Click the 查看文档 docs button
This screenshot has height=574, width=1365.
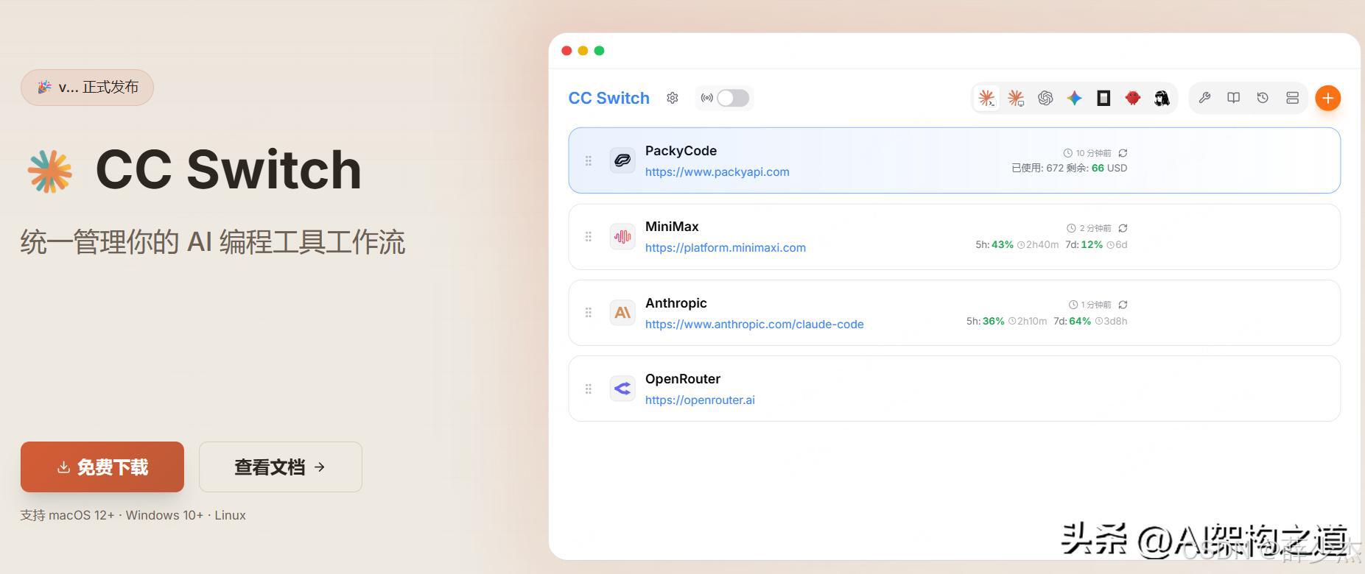tap(281, 467)
